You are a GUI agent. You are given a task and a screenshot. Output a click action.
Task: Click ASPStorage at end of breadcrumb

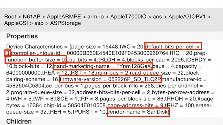point(66,23)
